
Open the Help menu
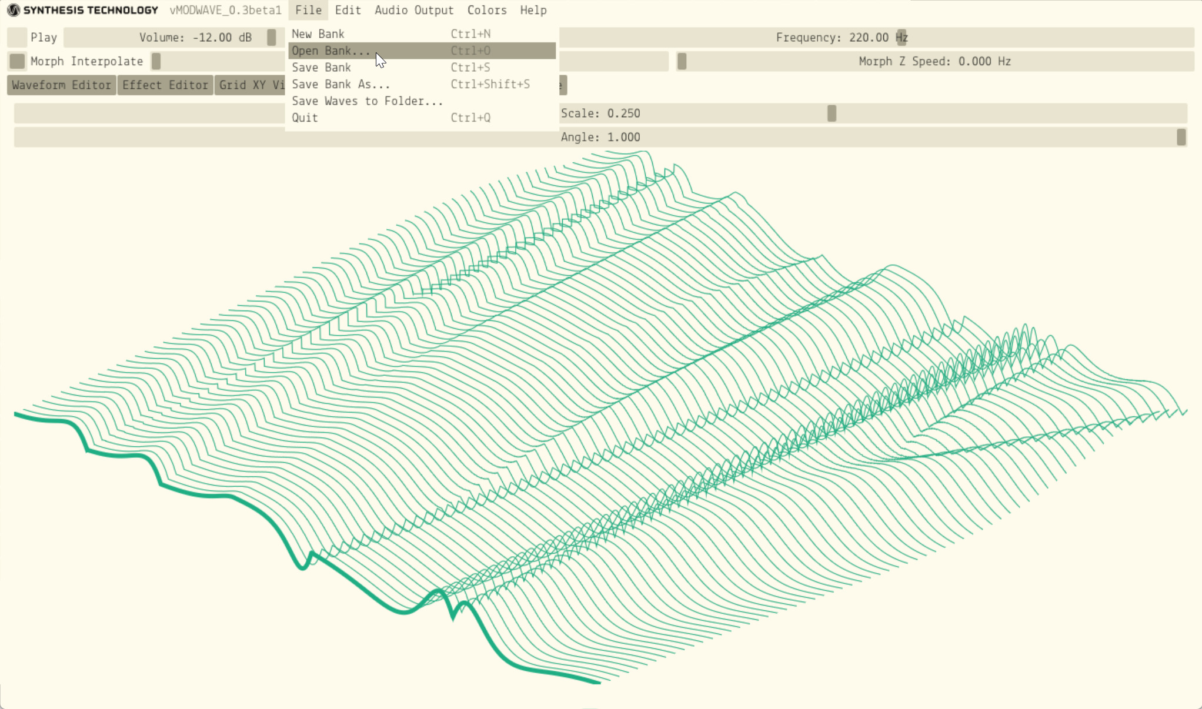(x=533, y=10)
